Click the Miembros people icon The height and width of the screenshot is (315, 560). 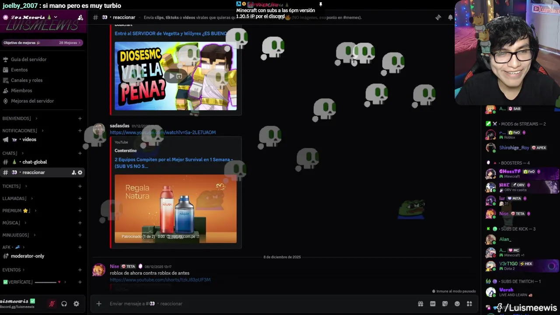(6, 91)
